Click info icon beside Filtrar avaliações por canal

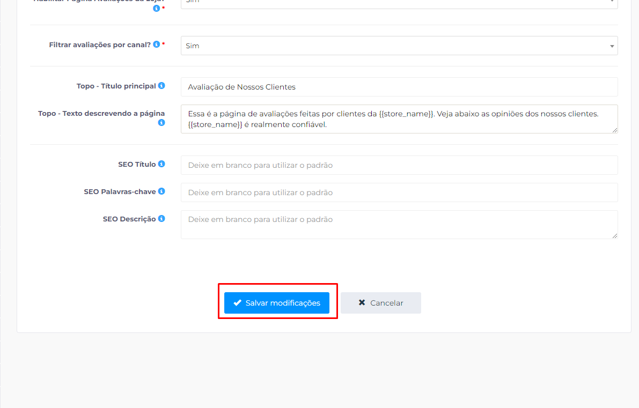pos(157,44)
